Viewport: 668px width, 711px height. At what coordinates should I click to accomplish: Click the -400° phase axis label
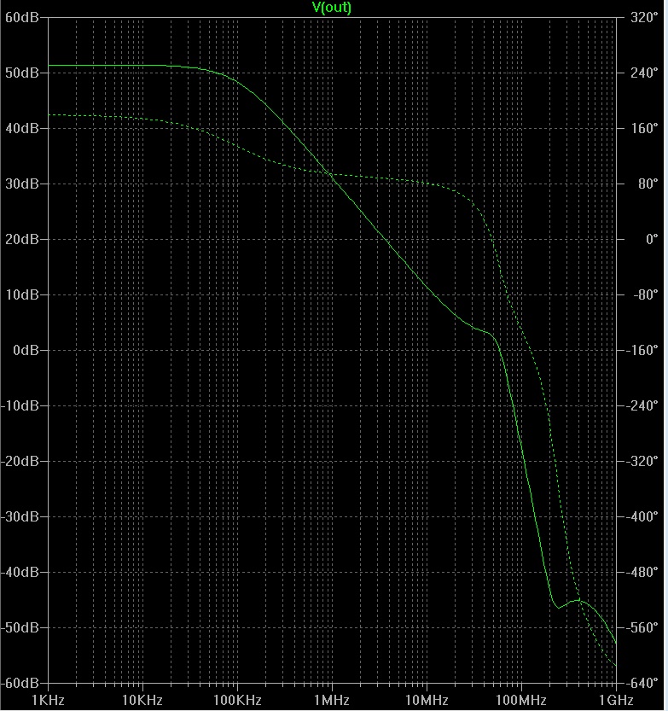642,517
